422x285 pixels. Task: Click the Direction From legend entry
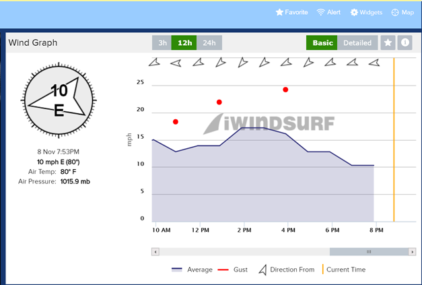(x=286, y=270)
